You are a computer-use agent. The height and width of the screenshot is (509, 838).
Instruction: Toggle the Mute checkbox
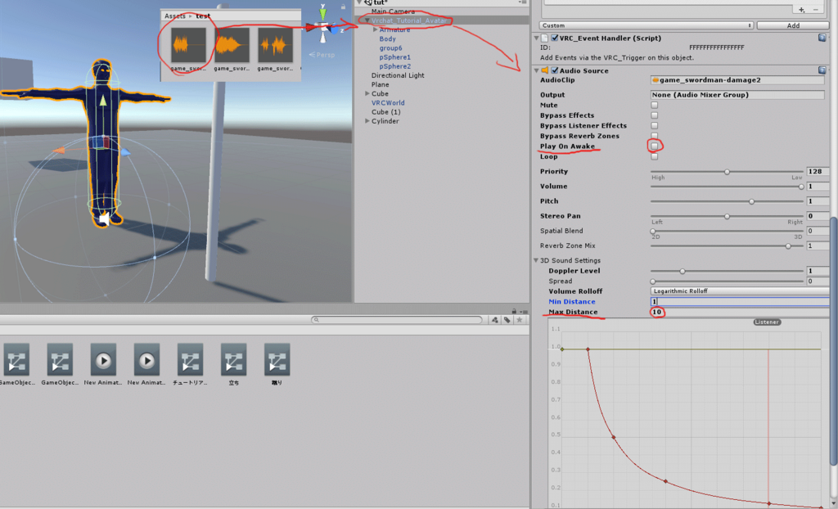654,106
